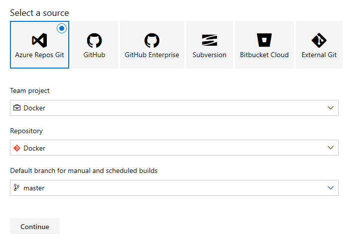
Task: Click the Continue button
Action: pyautogui.click(x=35, y=226)
